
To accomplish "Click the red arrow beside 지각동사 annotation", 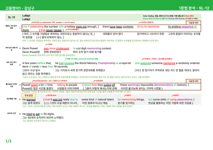I will point(143,59).
